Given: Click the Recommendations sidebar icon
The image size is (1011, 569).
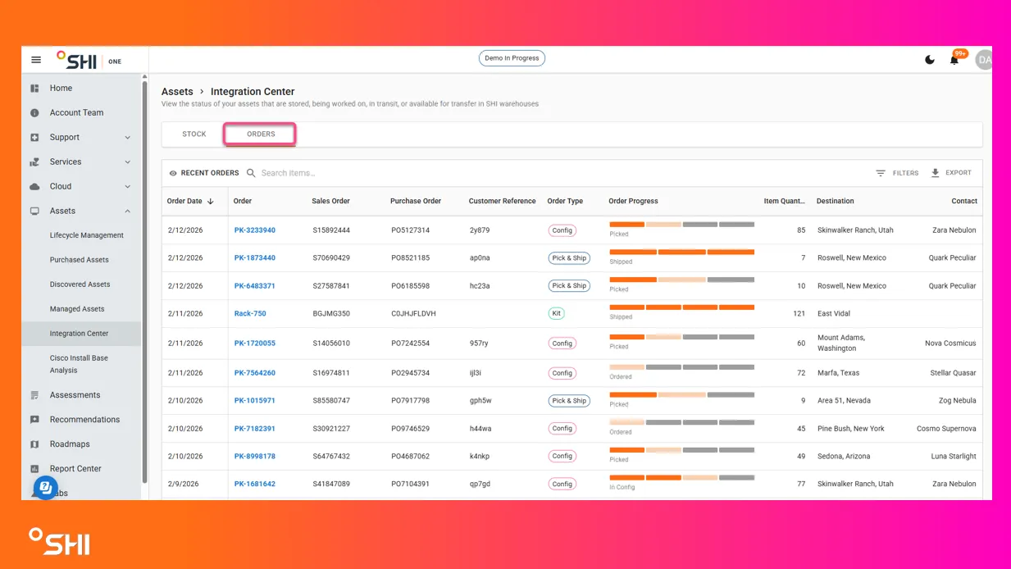Looking at the screenshot, I should pyautogui.click(x=34, y=420).
